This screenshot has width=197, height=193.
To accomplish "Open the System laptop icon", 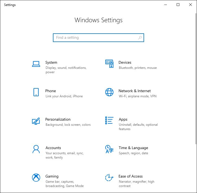I will (36, 64).
